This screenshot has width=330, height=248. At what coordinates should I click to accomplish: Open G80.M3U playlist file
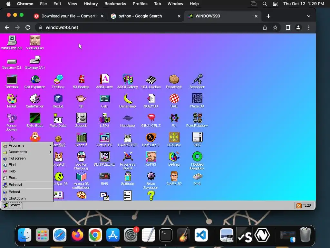click(151, 101)
